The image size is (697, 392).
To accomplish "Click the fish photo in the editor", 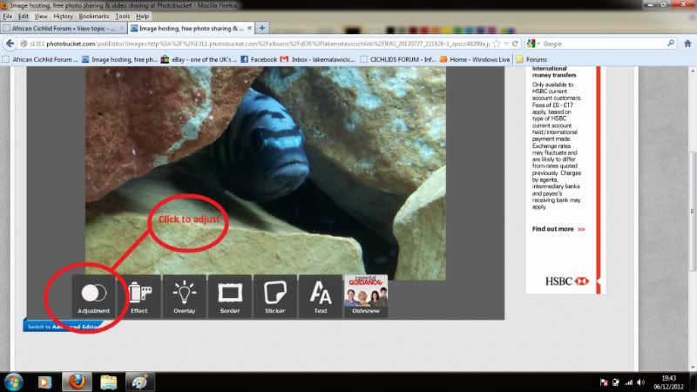I will click(266, 173).
